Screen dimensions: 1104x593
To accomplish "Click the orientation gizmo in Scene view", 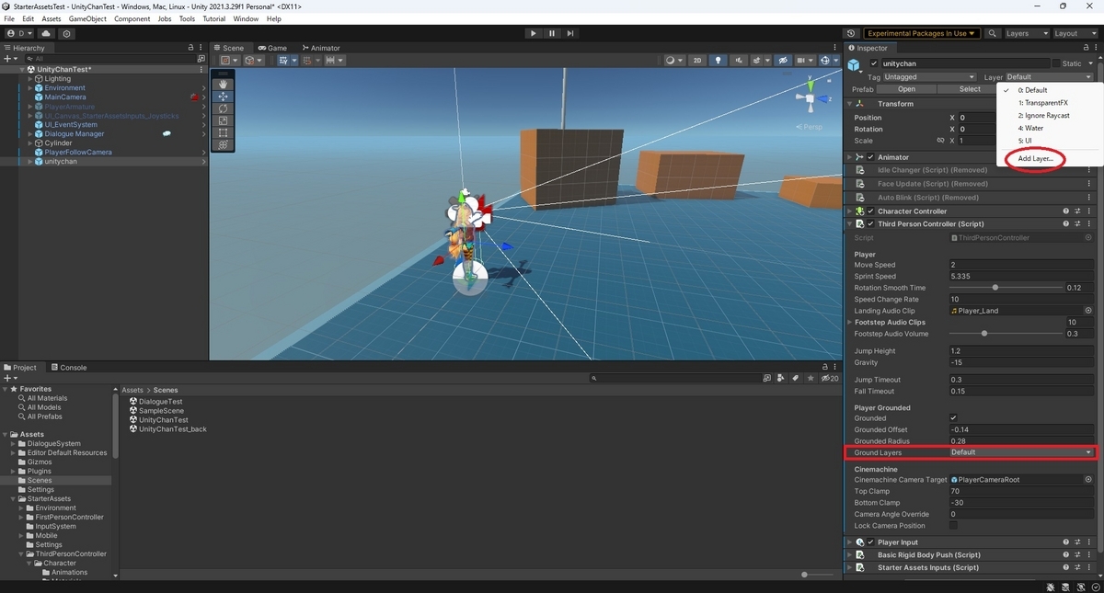I will click(x=810, y=98).
